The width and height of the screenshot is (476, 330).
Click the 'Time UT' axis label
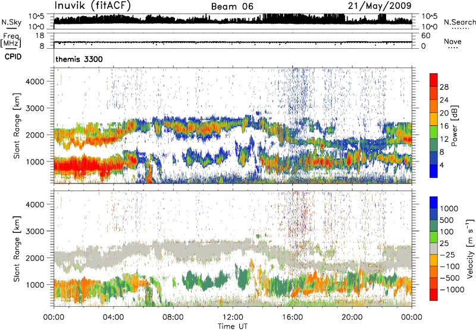[233, 326]
